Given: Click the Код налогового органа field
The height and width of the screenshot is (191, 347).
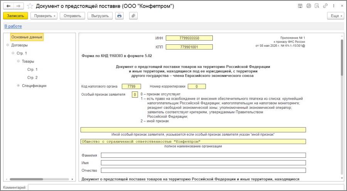Looking at the screenshot, I should [131, 86].
